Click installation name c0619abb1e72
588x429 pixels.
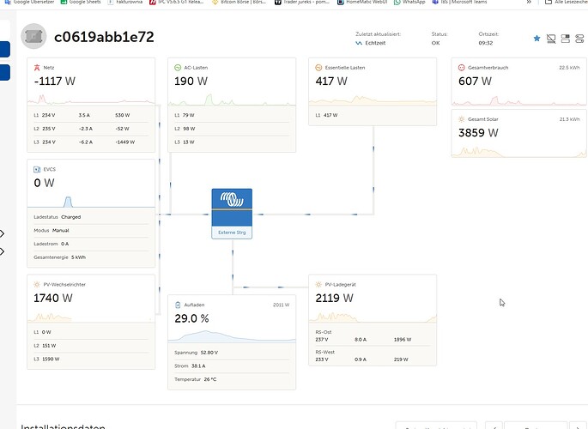tap(104, 37)
